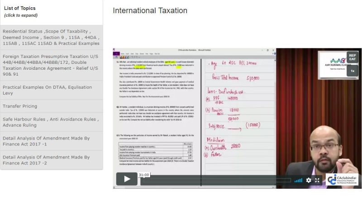Change the 1x playback speed
Screen dimensions: 362x211
[x=352, y=71]
